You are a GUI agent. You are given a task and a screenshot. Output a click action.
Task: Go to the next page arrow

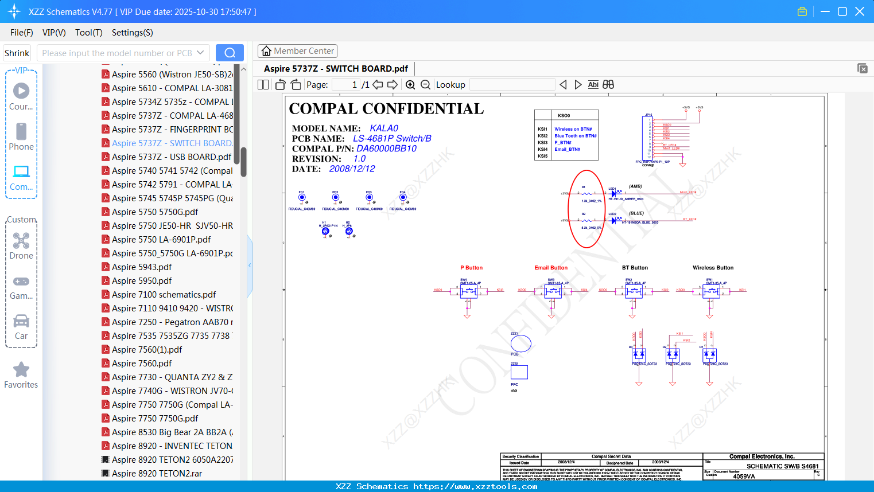click(393, 84)
